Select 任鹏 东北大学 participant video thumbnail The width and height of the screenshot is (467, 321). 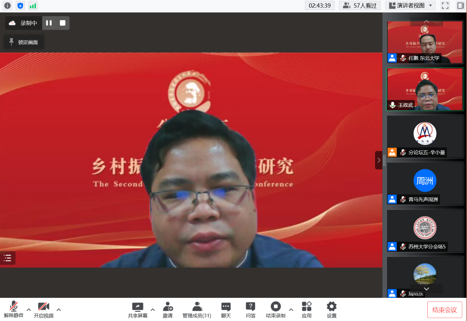(425, 42)
